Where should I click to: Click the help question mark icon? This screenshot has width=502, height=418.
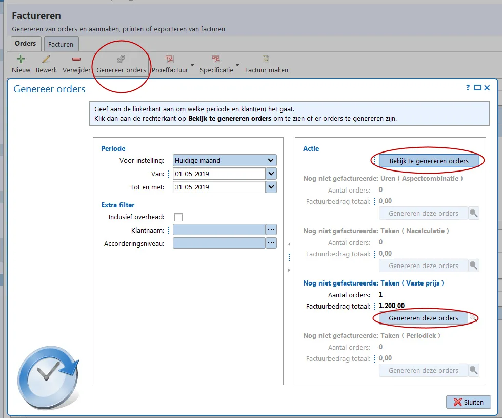(x=468, y=87)
